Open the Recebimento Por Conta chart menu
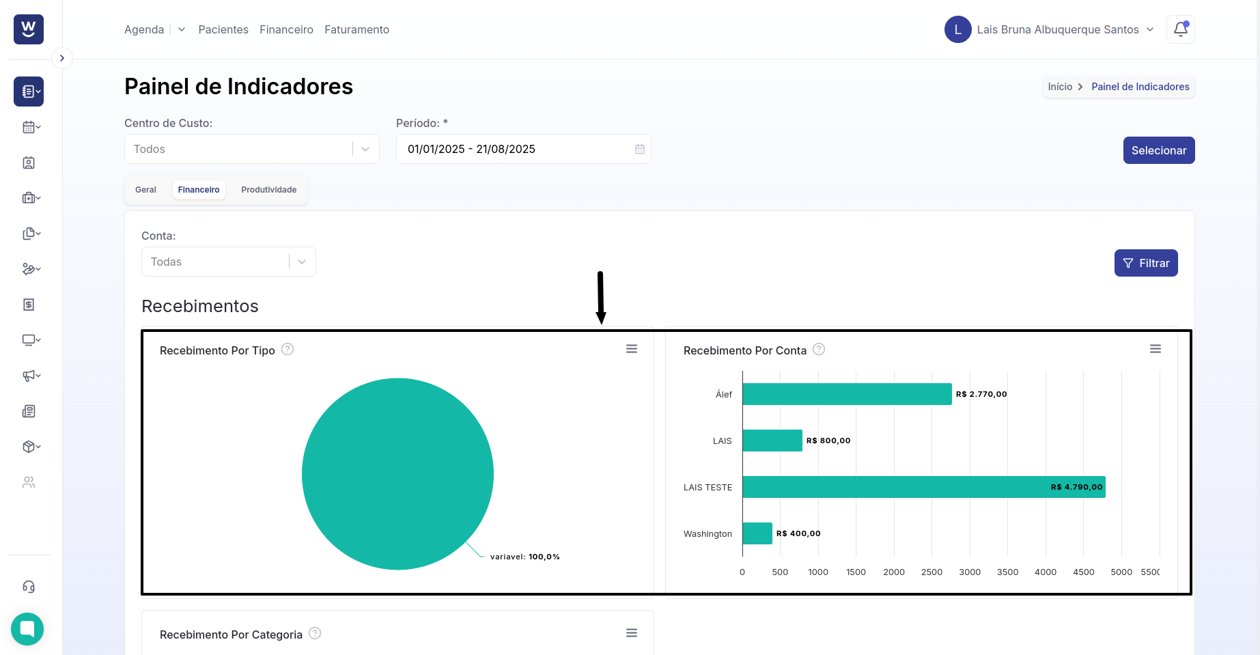 1156,349
